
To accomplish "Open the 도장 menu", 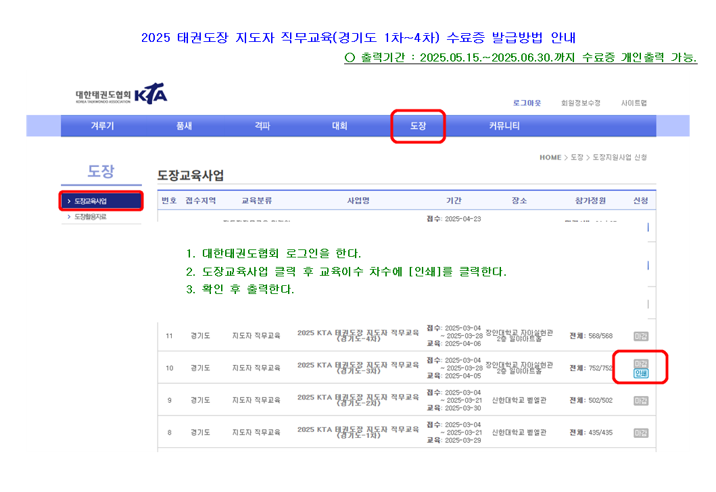I will point(418,126).
